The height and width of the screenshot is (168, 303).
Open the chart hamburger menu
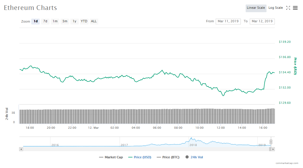pyautogui.click(x=295, y=8)
